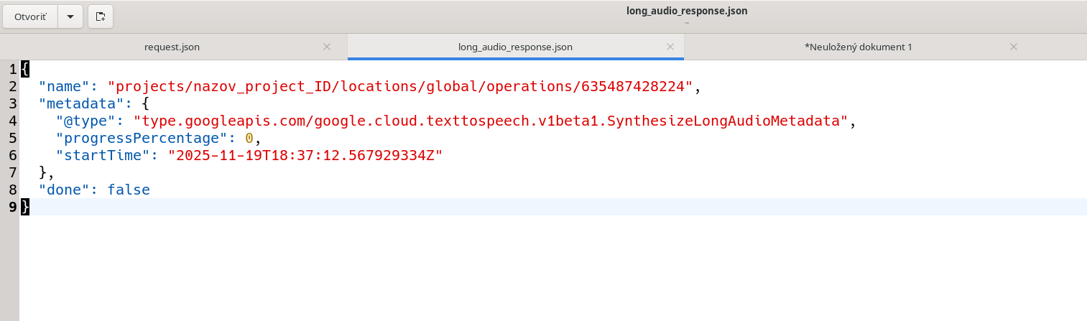Screen dimensions: 1087x321
Task: Click the Otvoriť button
Action: tap(29, 17)
